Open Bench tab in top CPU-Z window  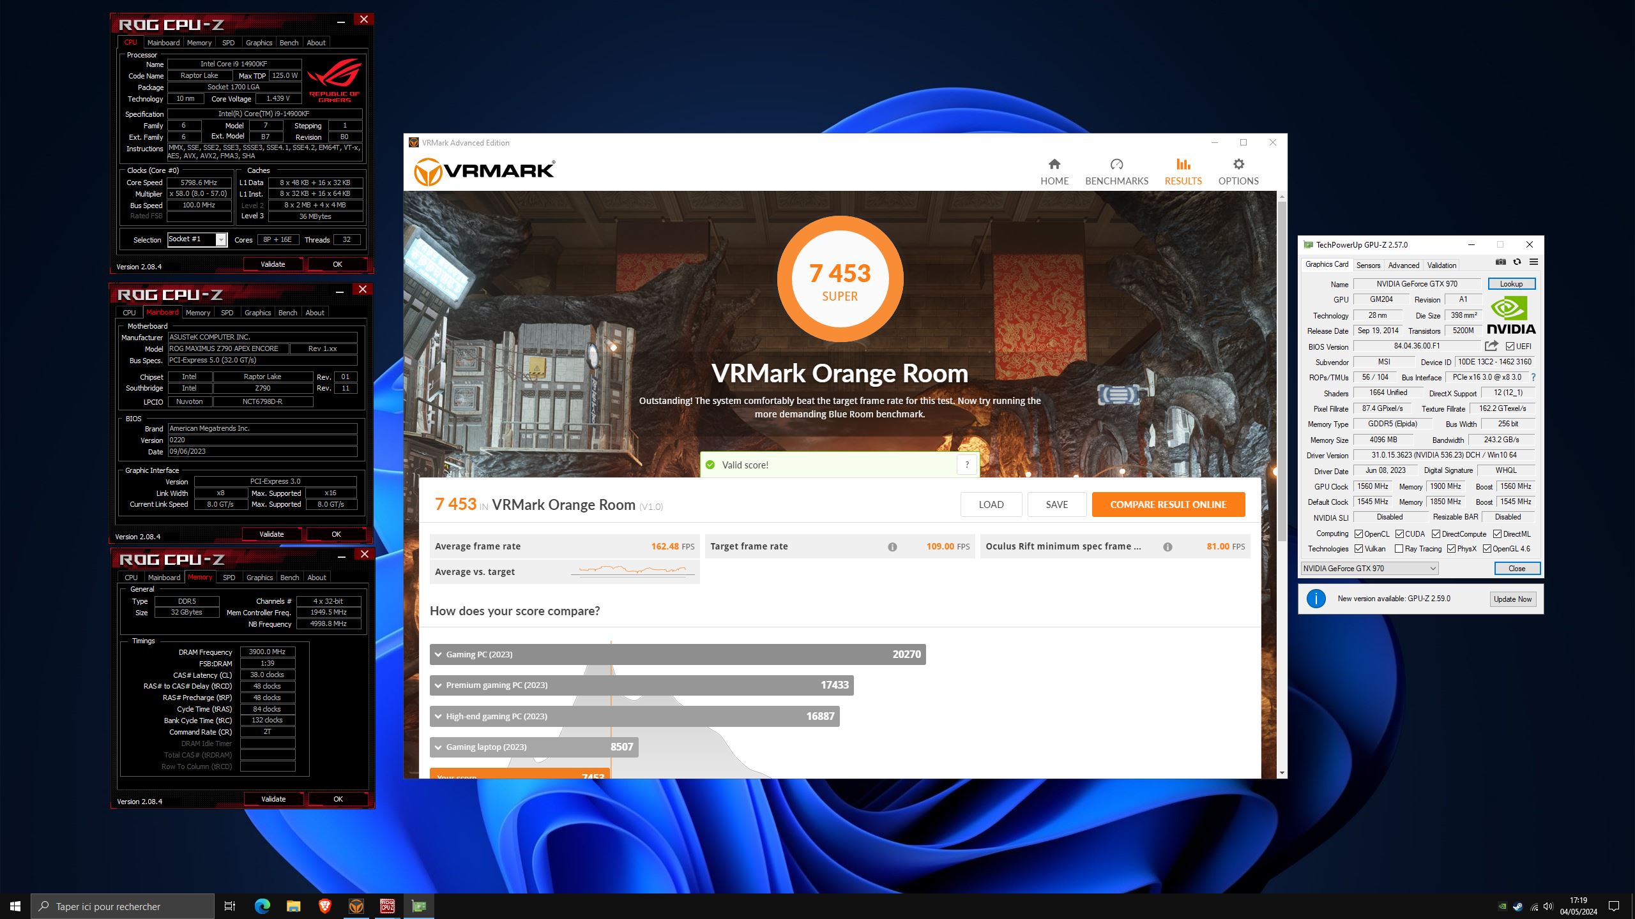pyautogui.click(x=289, y=43)
